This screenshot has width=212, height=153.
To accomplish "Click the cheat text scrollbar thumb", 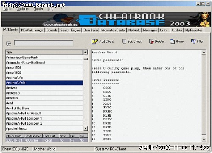I will click(x=204, y=95).
